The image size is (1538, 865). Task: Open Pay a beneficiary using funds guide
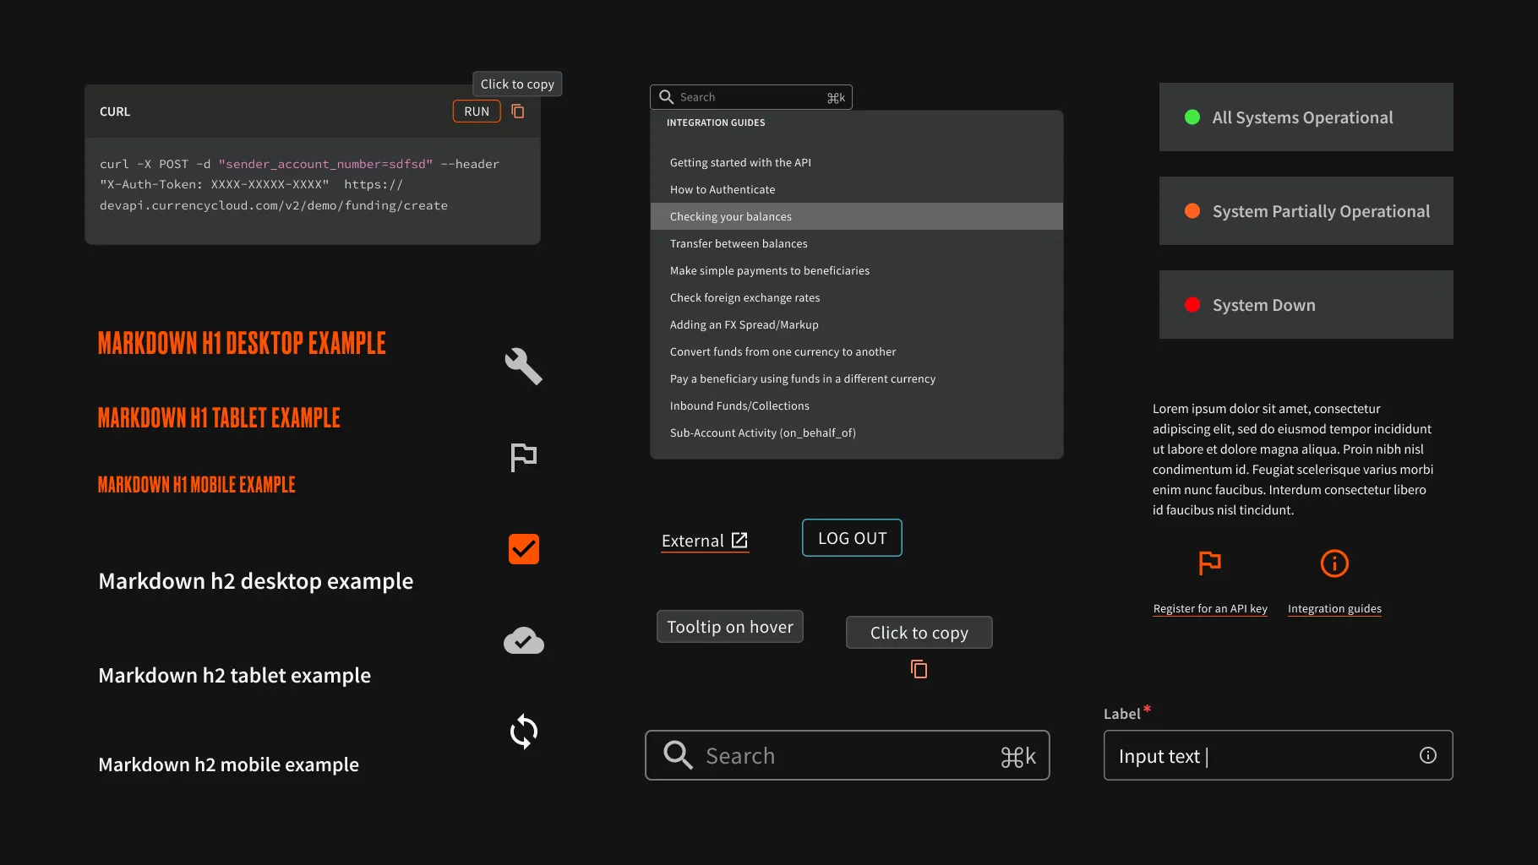click(x=857, y=378)
